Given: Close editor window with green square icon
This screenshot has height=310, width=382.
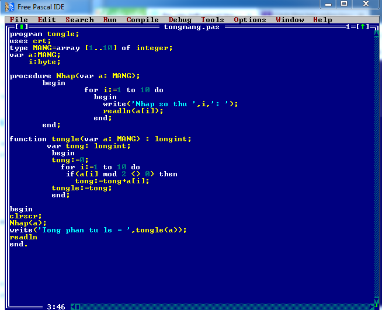Looking at the screenshot, I should coord(22,27).
